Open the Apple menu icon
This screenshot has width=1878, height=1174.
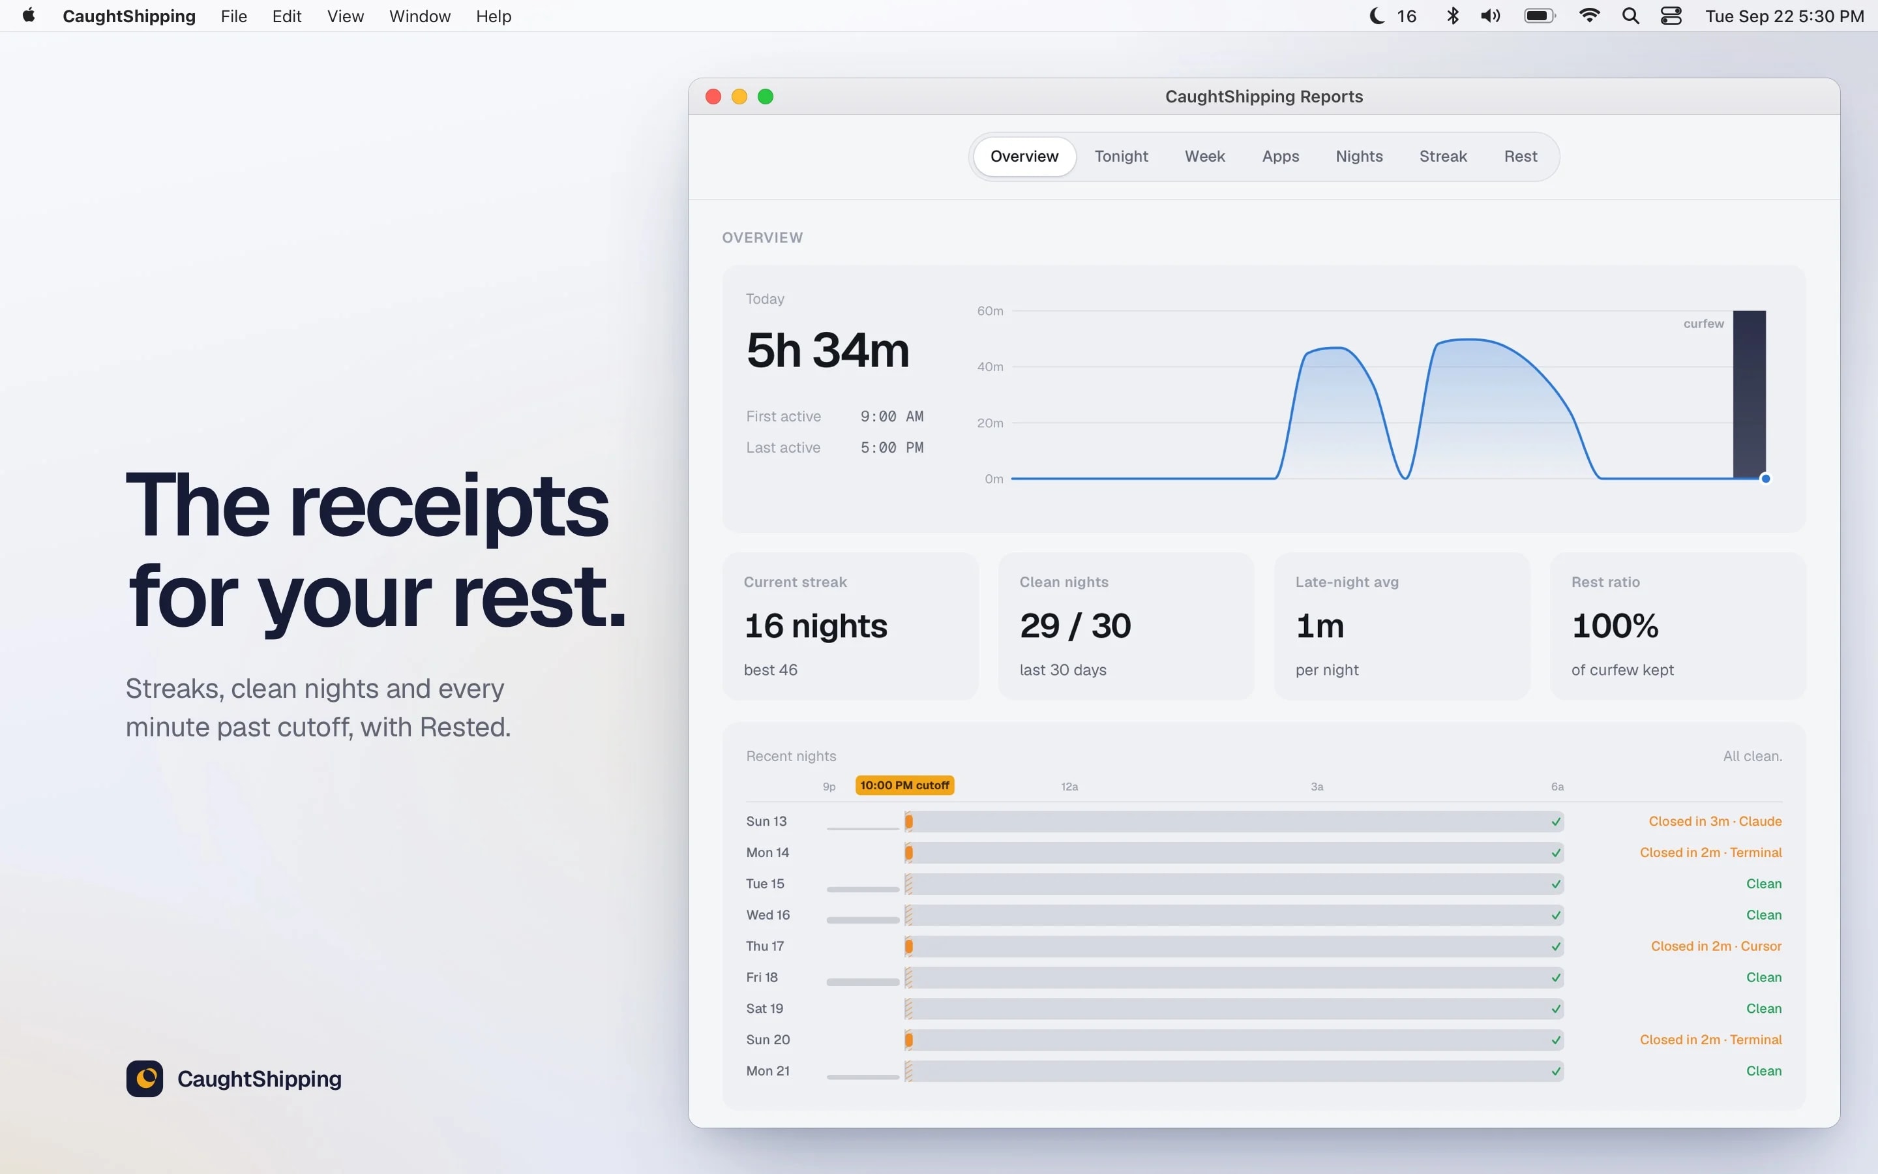[29, 16]
